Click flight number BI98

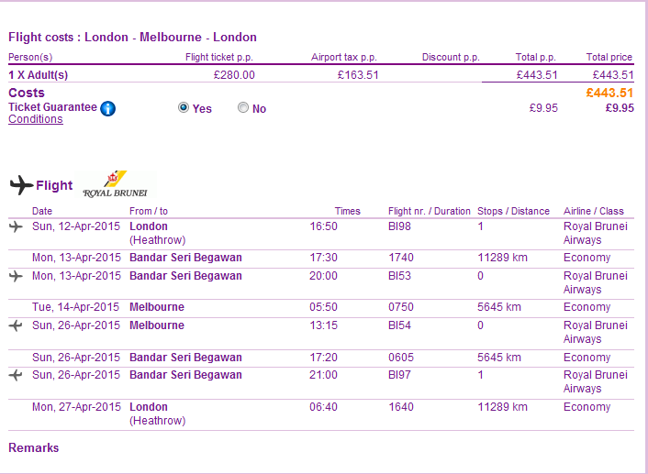399,226
